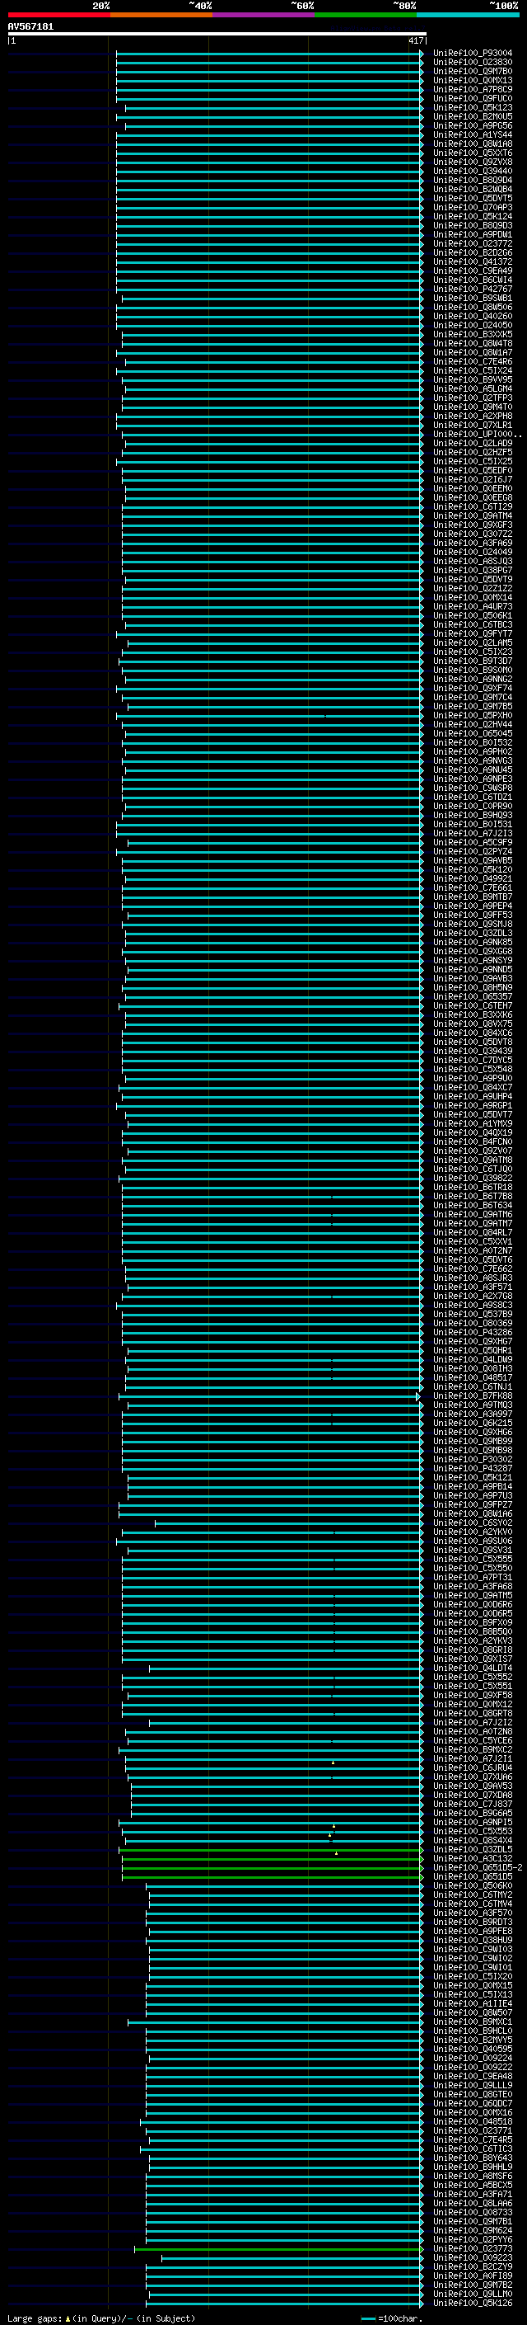Screen dimensions: 527x2325
Task: Click hit label UniRef100_Q9FYT7
Action: pyautogui.click(x=472, y=633)
